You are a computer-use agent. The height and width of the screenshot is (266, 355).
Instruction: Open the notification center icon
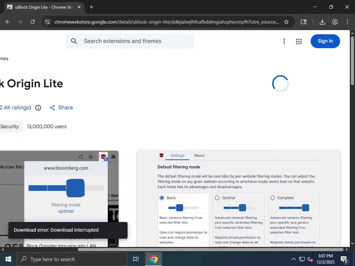[344, 259]
